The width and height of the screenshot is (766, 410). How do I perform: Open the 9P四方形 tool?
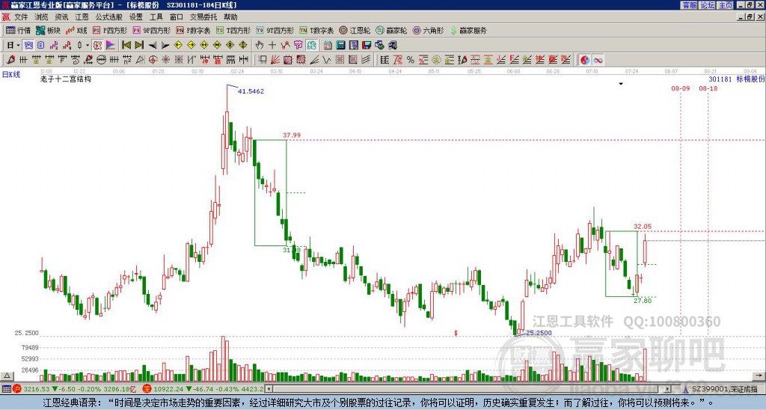click(x=151, y=30)
